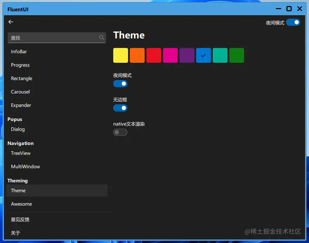Image resolution: width=309 pixels, height=243 pixels.
Task: Open the Progress component page
Action: [20, 65]
